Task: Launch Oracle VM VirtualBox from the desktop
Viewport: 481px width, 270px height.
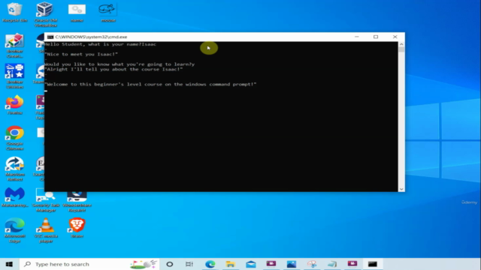Action: click(x=45, y=14)
